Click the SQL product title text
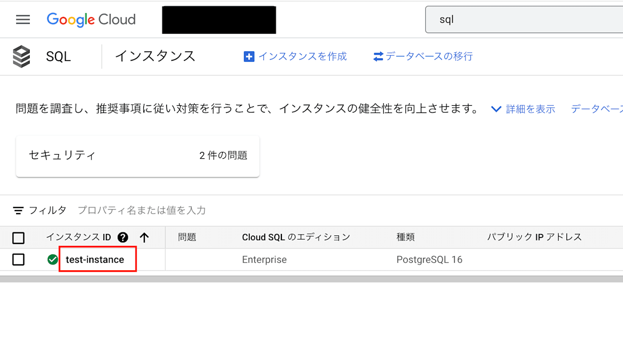The height and width of the screenshot is (347, 623). 58,57
